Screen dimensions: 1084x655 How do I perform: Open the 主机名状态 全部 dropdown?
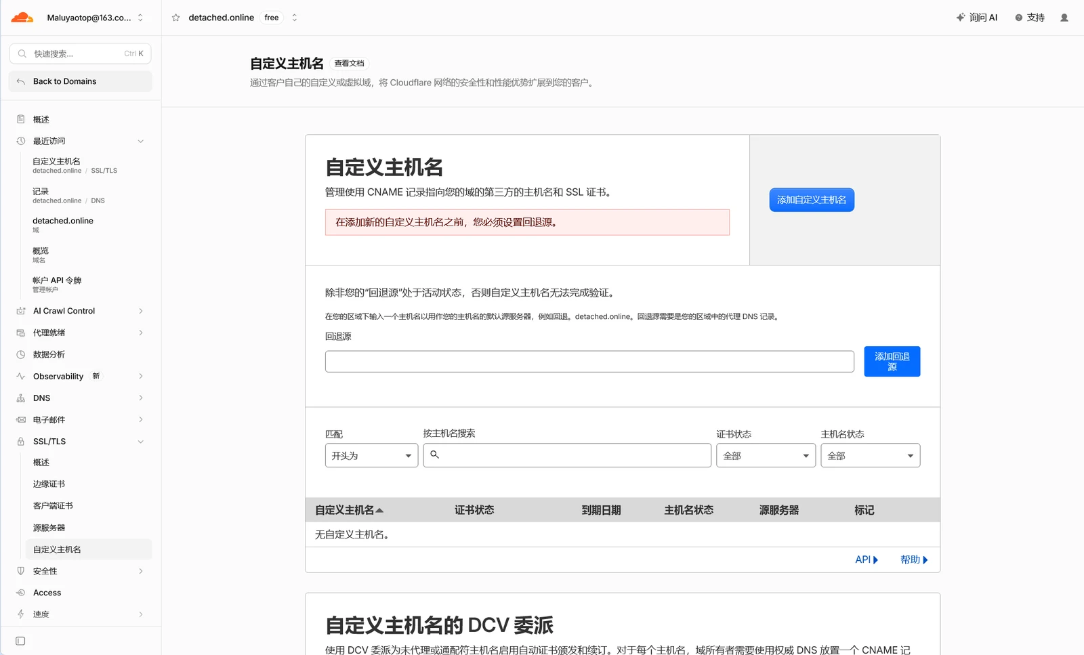click(870, 455)
